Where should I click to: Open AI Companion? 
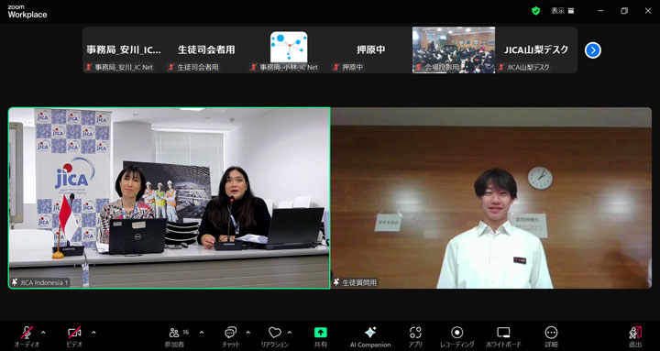(x=370, y=336)
